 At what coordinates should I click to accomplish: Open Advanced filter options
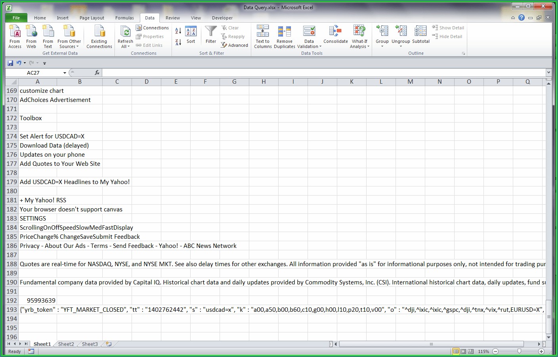click(x=235, y=45)
